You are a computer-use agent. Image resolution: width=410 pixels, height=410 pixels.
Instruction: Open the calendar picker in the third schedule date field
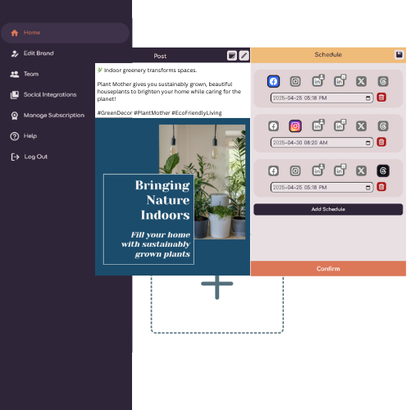point(368,188)
